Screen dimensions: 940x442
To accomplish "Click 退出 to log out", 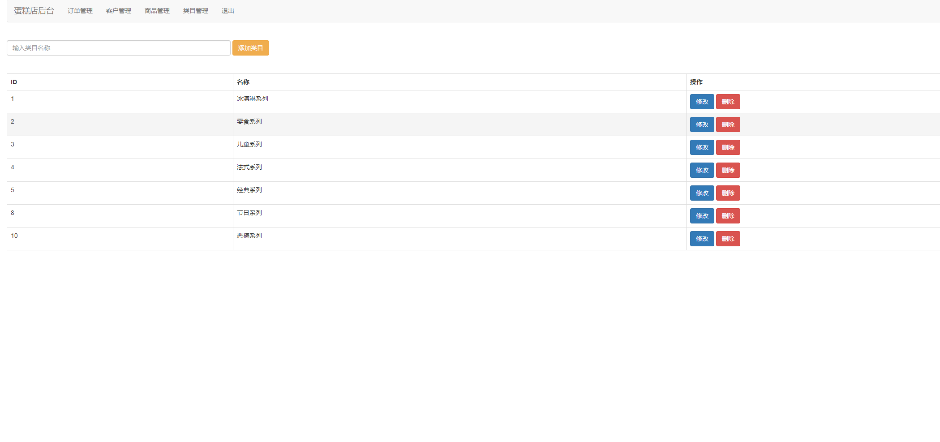I will point(228,11).
